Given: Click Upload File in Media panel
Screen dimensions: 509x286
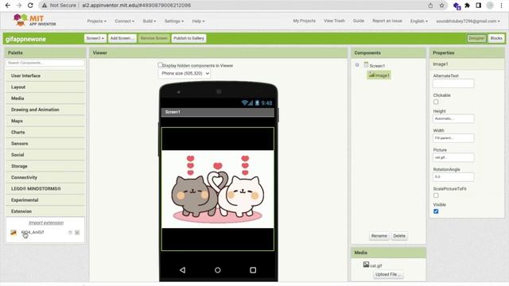Looking at the screenshot, I should [x=388, y=274].
